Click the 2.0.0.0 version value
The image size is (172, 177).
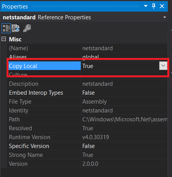90,164
